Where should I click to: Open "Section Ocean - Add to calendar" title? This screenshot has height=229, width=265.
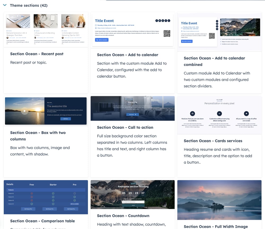[x=128, y=55]
